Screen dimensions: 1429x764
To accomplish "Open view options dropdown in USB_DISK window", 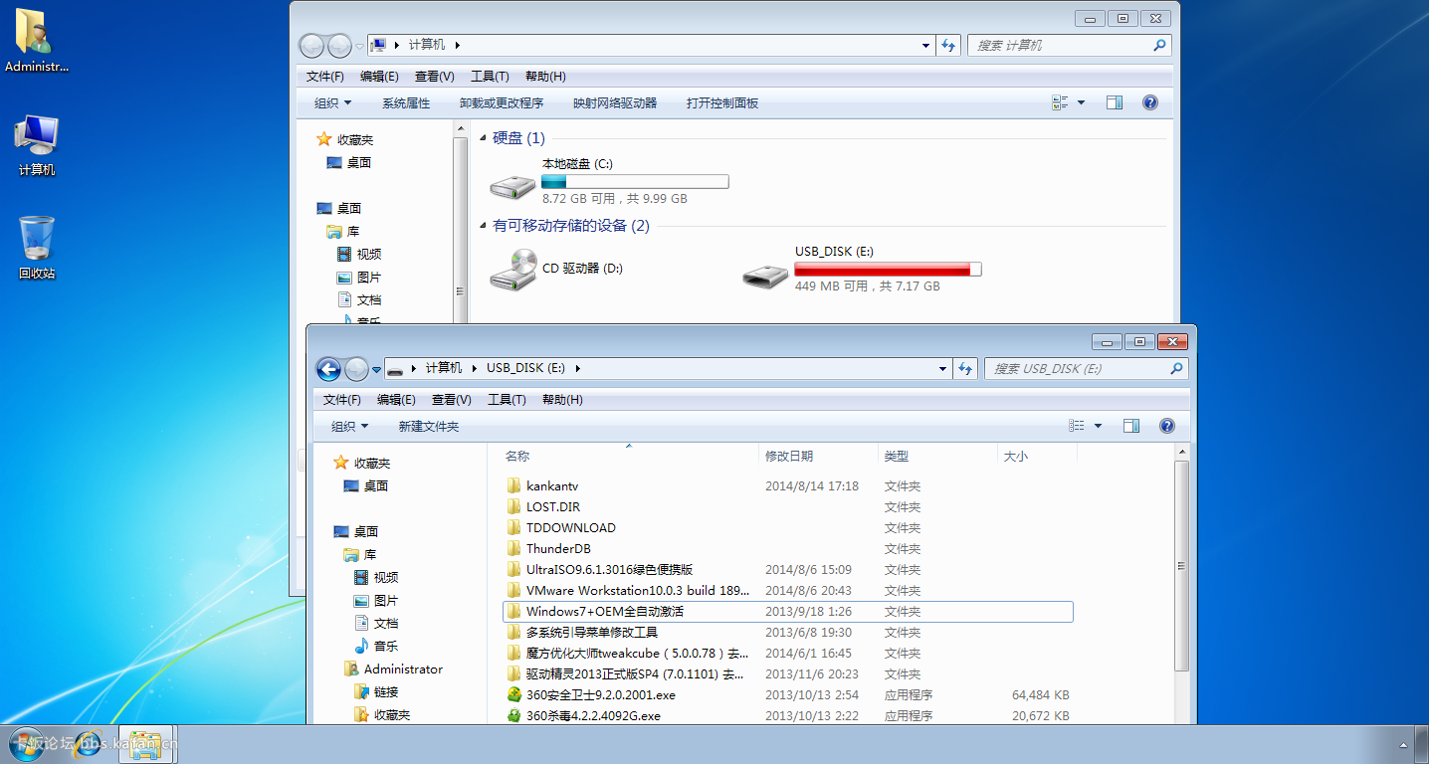I will coord(1099,426).
